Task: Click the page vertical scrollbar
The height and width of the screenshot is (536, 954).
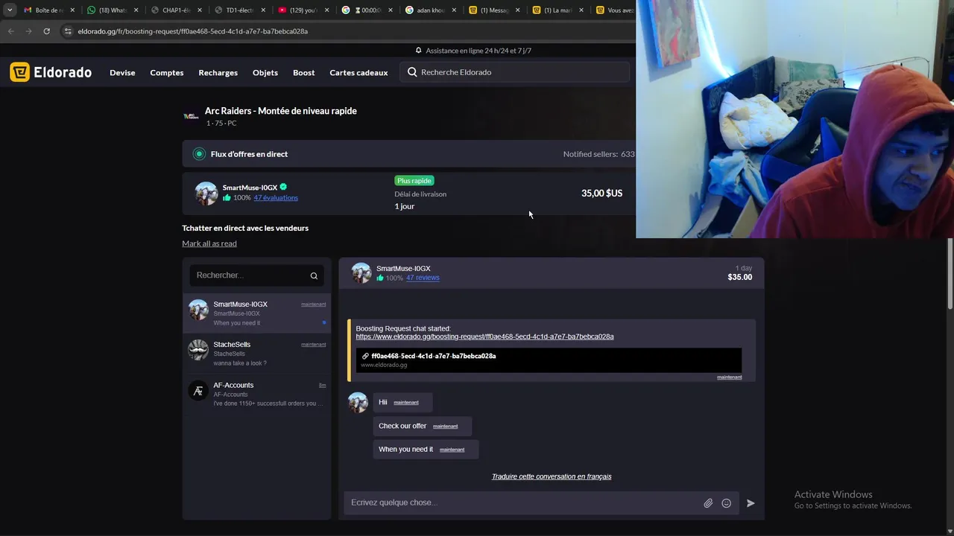Action: click(x=950, y=274)
